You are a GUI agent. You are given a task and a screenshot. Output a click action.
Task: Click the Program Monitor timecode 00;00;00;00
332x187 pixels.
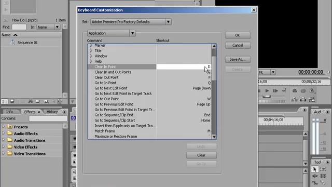point(311,72)
